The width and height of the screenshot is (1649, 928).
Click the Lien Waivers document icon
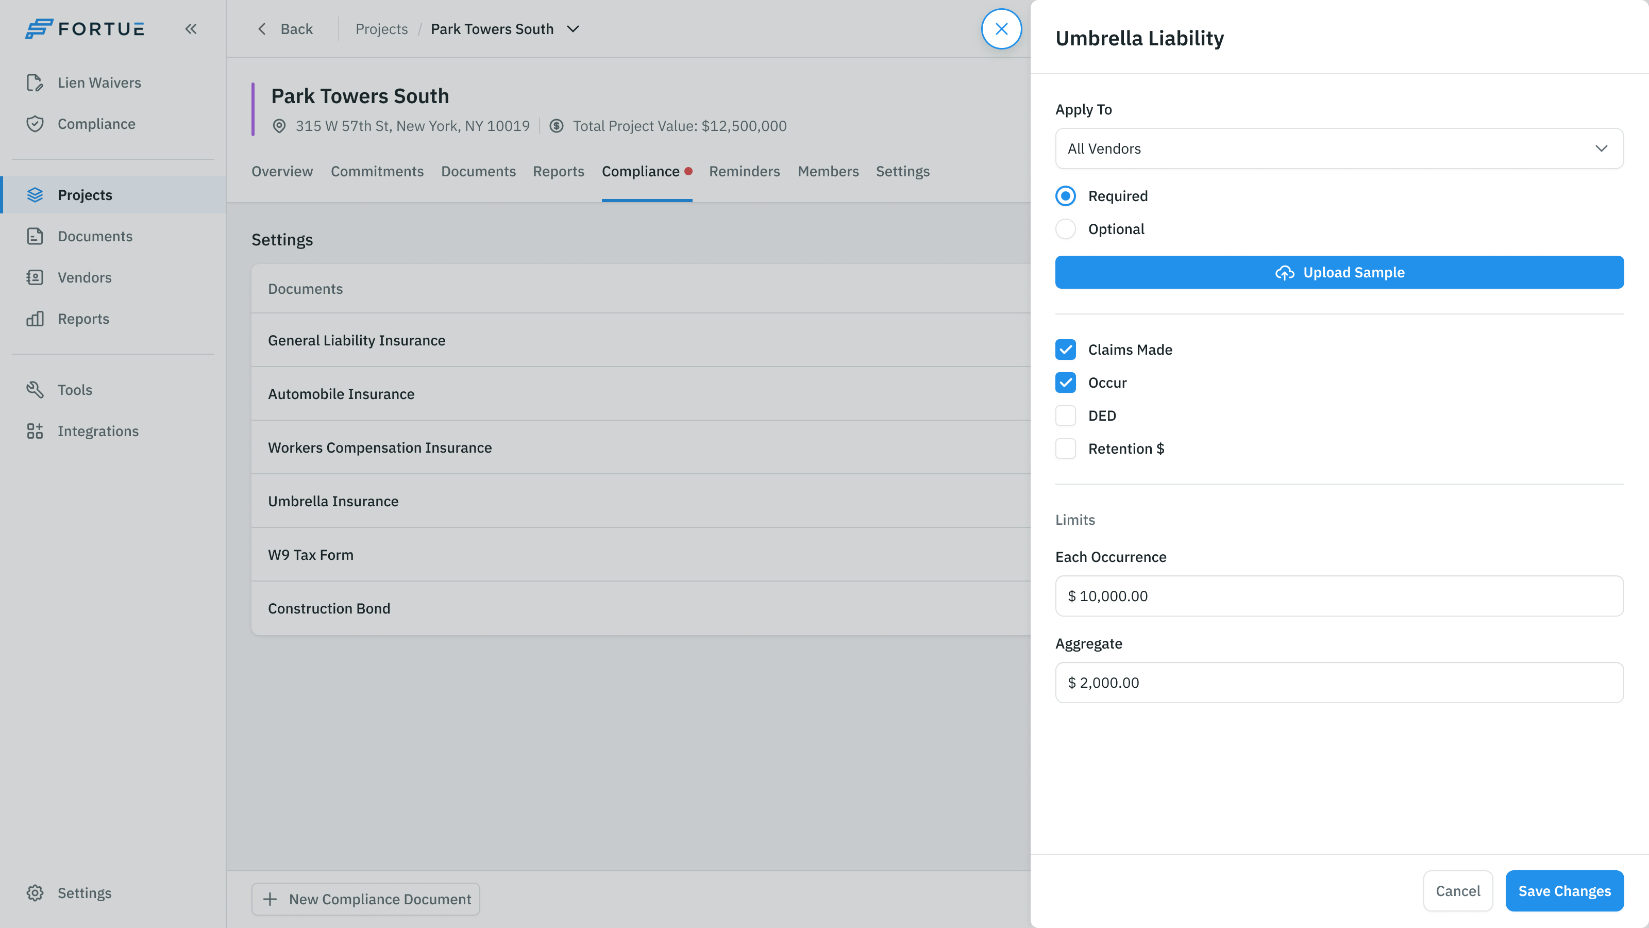[35, 82]
